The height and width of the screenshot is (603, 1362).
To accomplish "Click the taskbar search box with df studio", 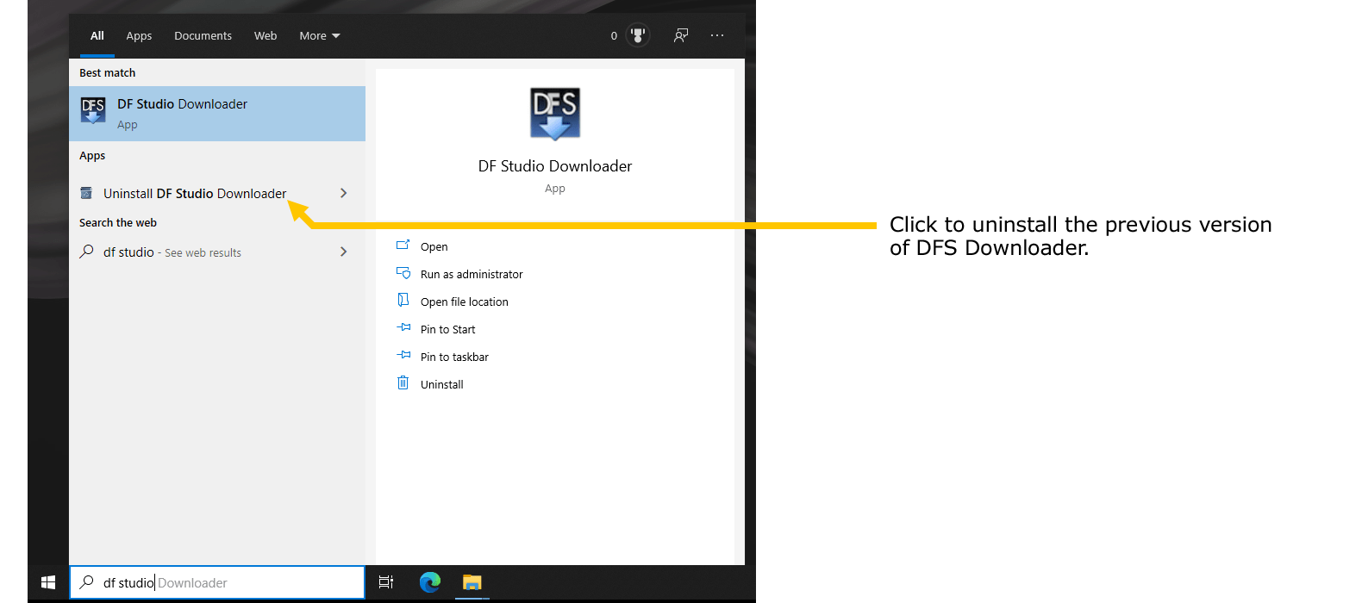I will 217,582.
